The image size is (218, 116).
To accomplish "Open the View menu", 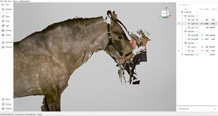I will click(9, 1).
